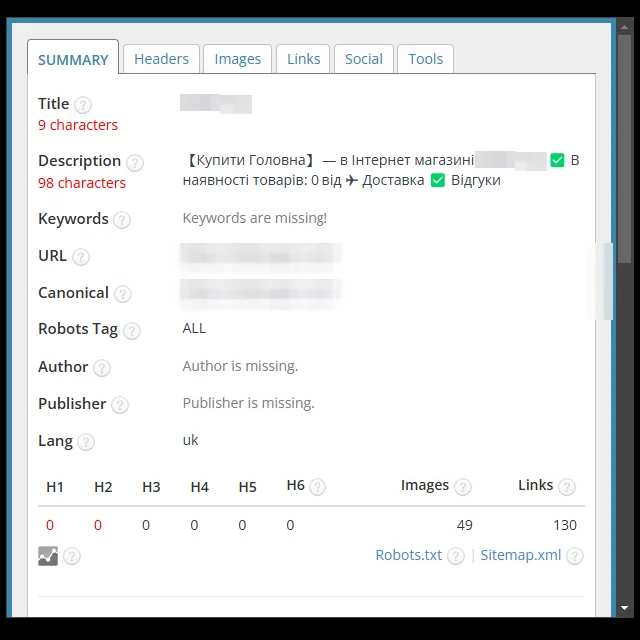Viewport: 640px width, 640px height.
Task: Click the red H1 count value
Action: pos(50,525)
